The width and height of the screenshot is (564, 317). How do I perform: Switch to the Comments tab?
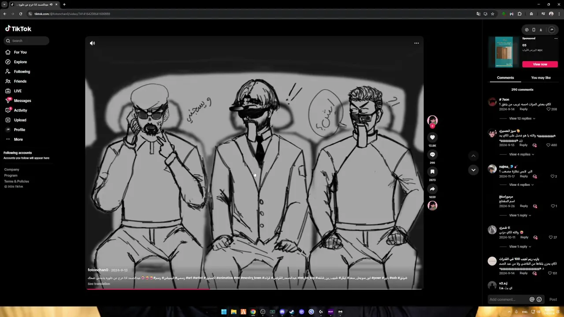505,78
